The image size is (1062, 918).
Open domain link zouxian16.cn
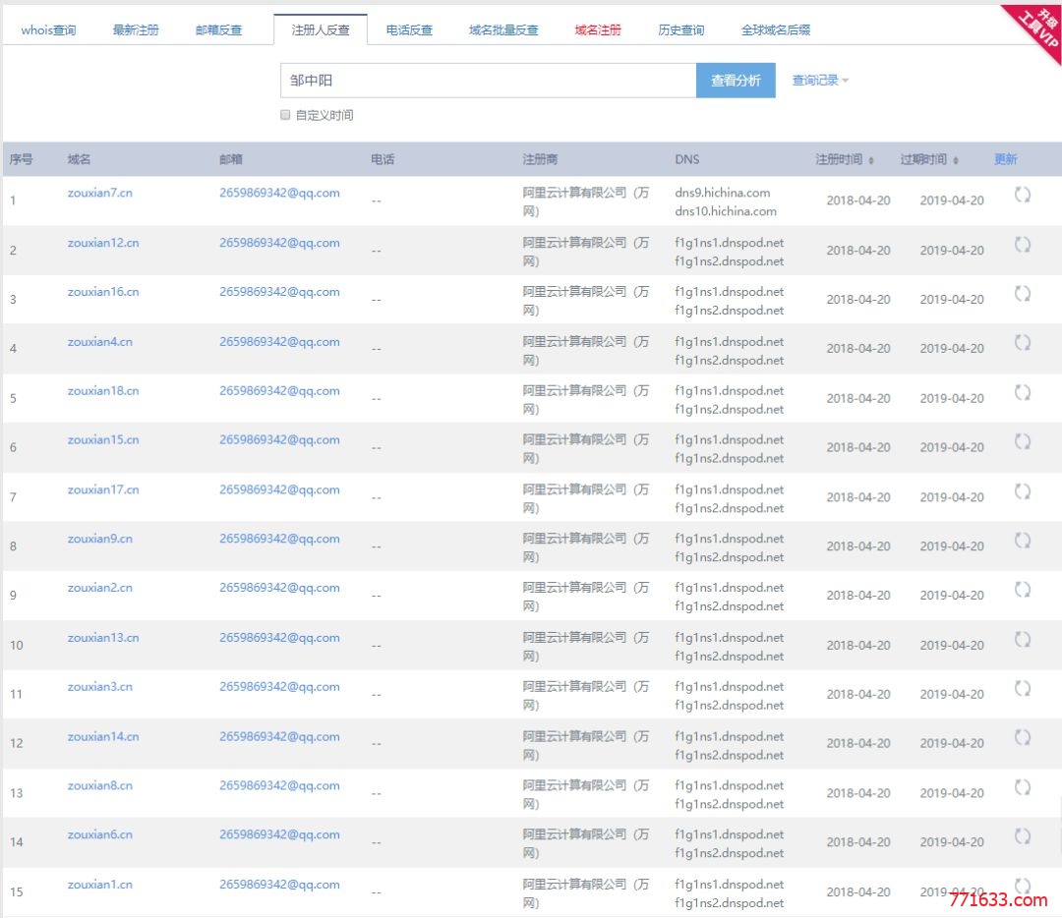coord(103,292)
